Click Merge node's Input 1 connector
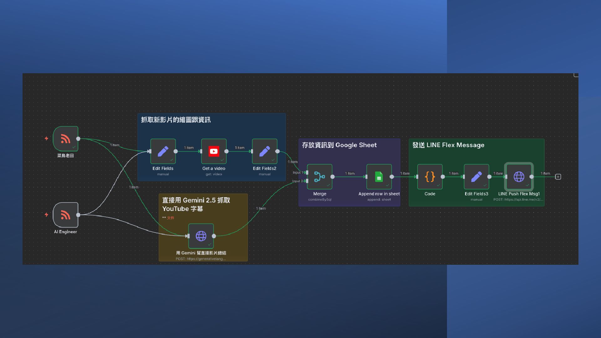 [307, 172]
